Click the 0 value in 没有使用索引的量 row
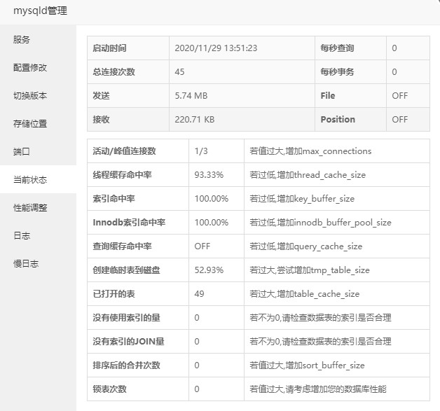The width and height of the screenshot is (440, 411). (x=197, y=318)
